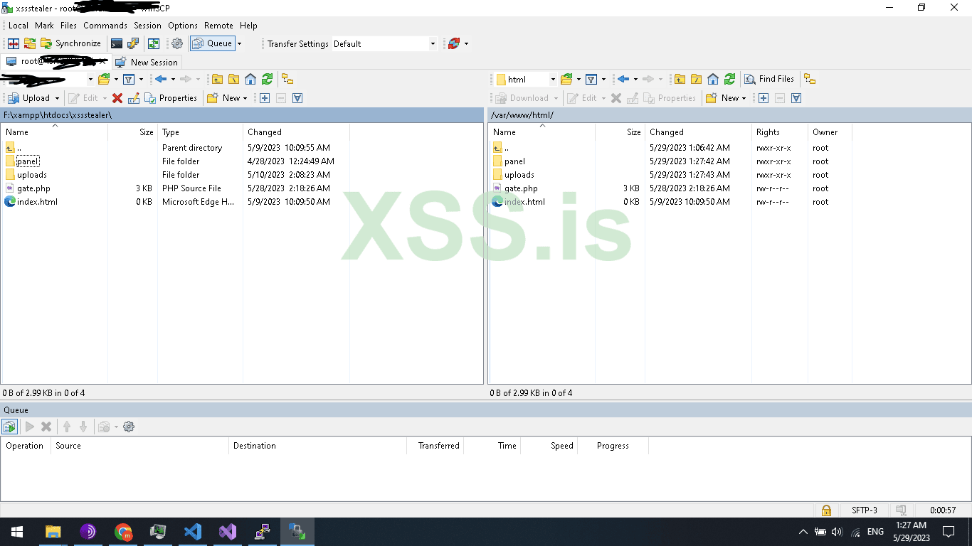This screenshot has height=546, width=972.
Task: Select files plus icon in remote panel
Action: click(x=764, y=98)
